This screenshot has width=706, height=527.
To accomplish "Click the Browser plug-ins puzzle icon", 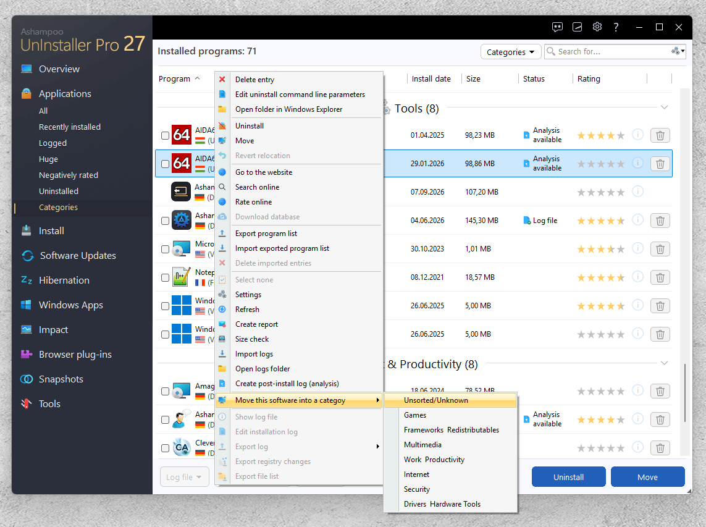I will (27, 354).
